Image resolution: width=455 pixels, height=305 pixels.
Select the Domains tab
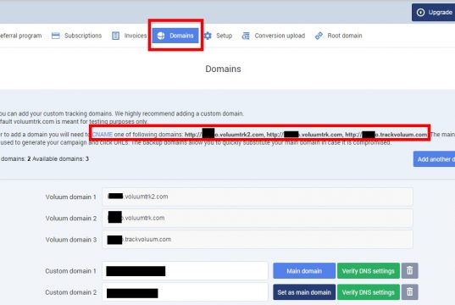click(x=175, y=36)
